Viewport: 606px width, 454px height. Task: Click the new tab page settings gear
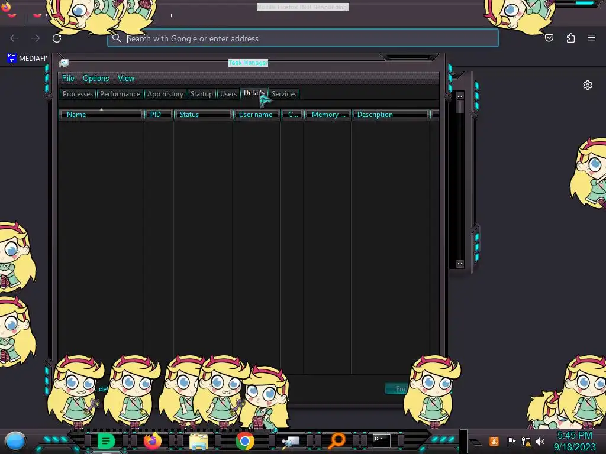point(588,85)
